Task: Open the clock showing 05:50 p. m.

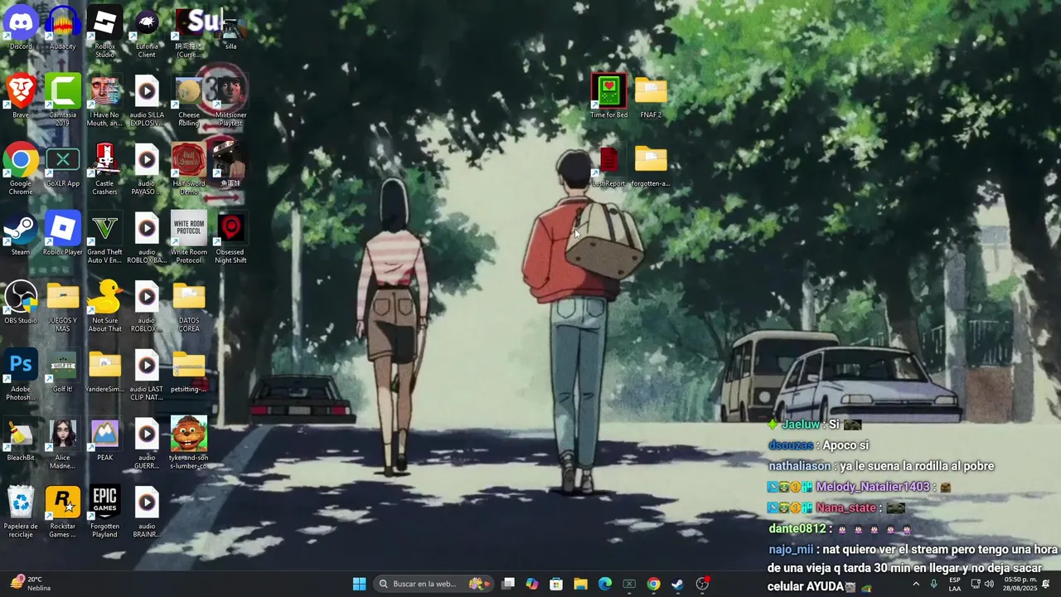Action: (1020, 584)
